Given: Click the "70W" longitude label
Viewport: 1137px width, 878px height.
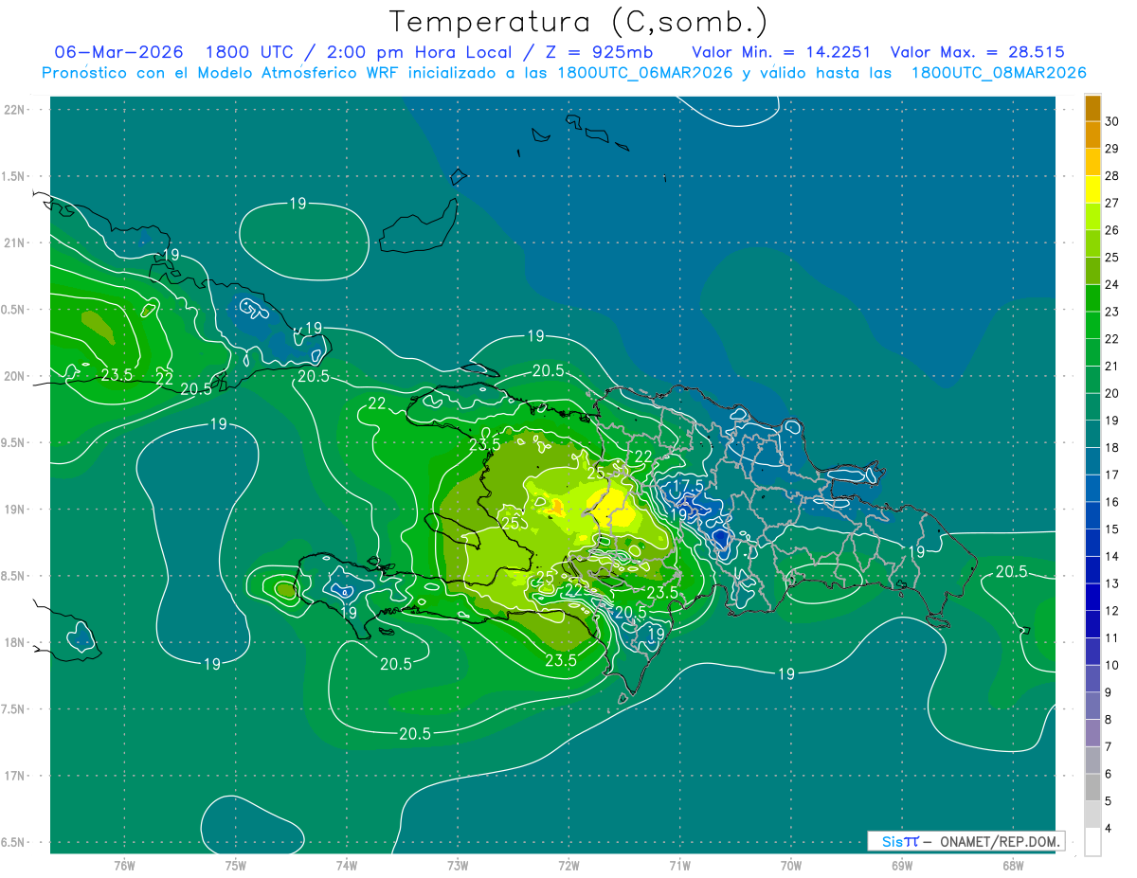Looking at the screenshot, I should pyautogui.click(x=791, y=866).
